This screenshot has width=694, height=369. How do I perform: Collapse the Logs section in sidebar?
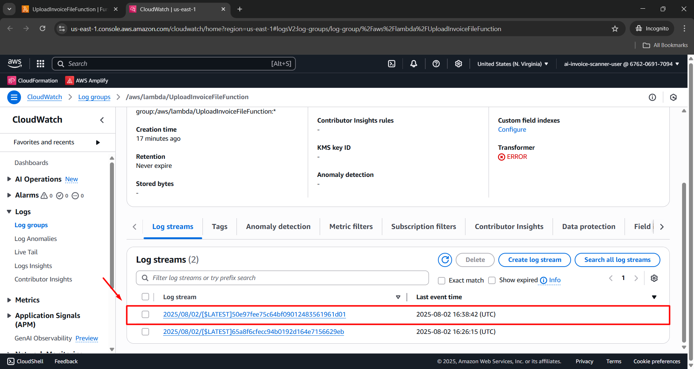(x=9, y=212)
